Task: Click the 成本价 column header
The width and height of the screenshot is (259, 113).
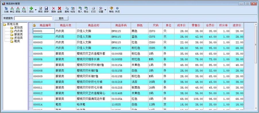Action: 181,25
